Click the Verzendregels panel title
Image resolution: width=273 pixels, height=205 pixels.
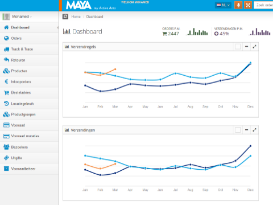[83, 47]
